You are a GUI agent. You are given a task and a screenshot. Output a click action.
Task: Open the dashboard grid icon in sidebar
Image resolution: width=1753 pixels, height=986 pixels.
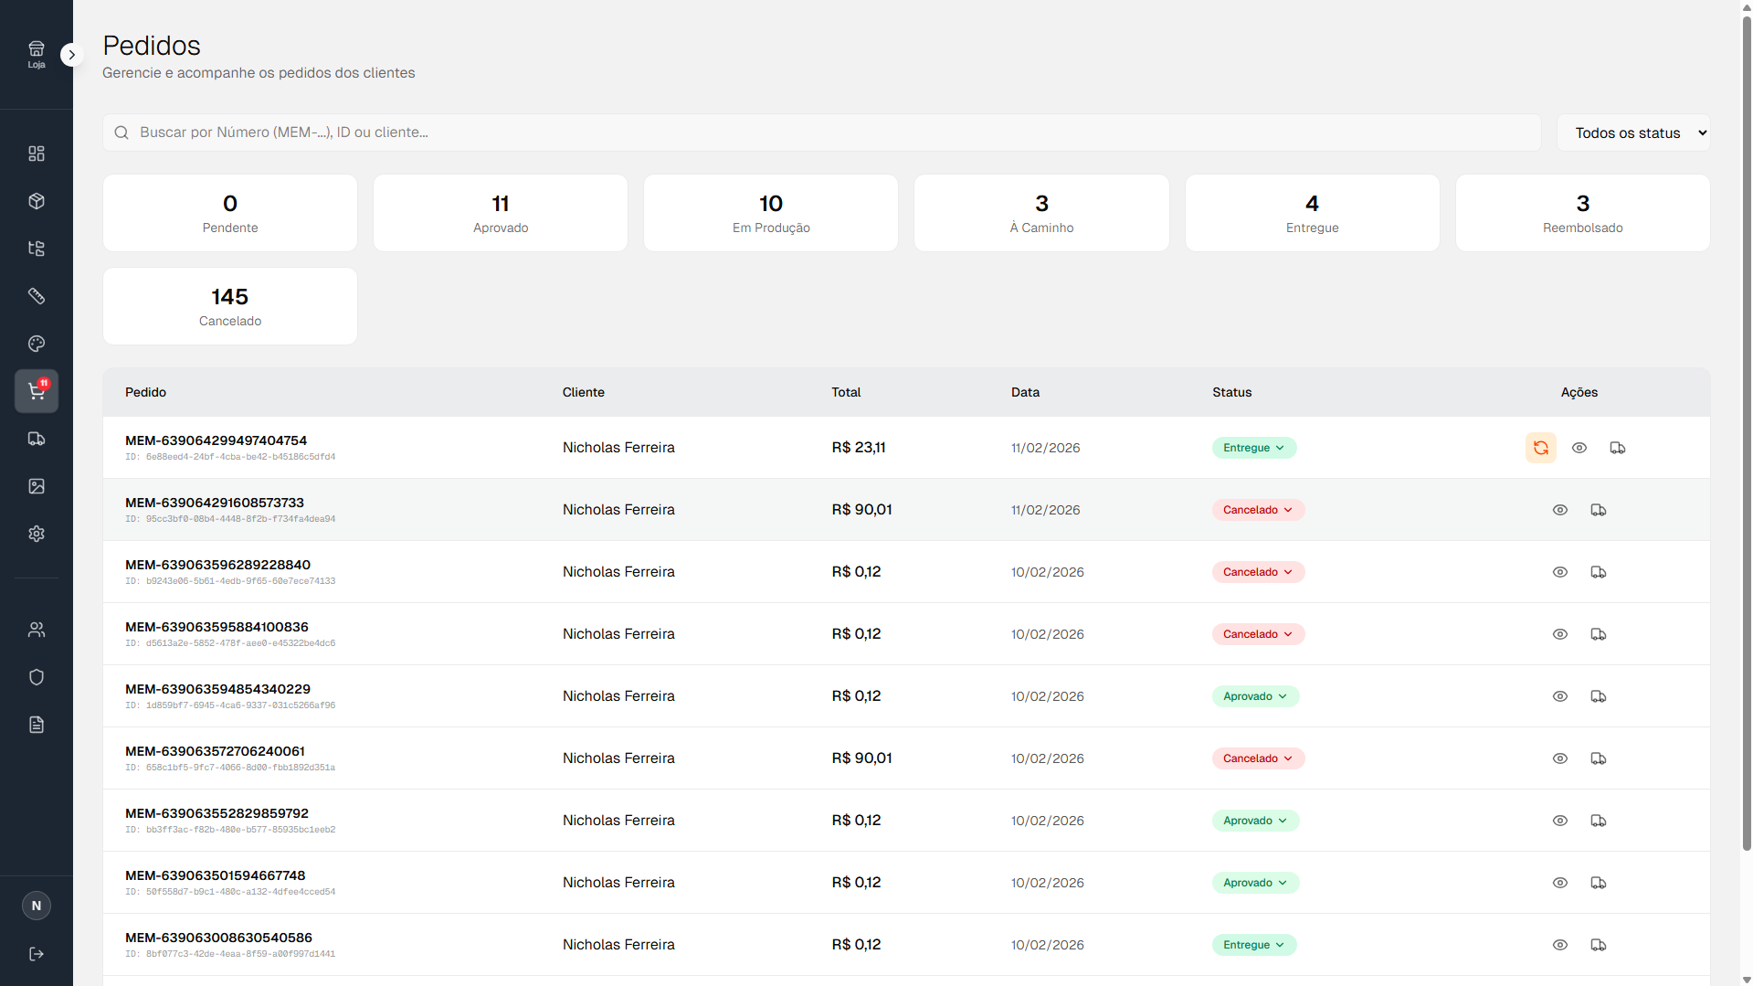[37, 154]
